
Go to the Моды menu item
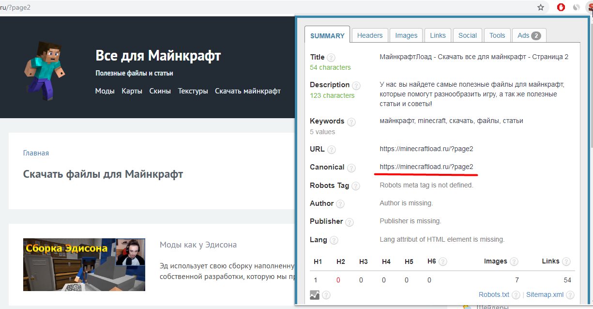pyautogui.click(x=105, y=91)
